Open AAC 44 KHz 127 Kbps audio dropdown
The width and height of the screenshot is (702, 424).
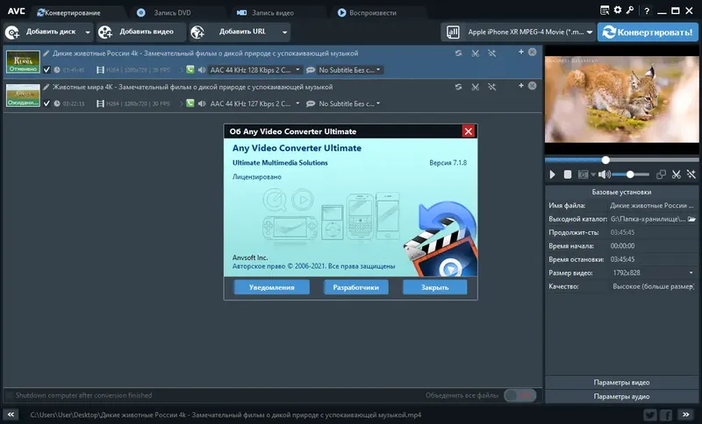tap(254, 103)
